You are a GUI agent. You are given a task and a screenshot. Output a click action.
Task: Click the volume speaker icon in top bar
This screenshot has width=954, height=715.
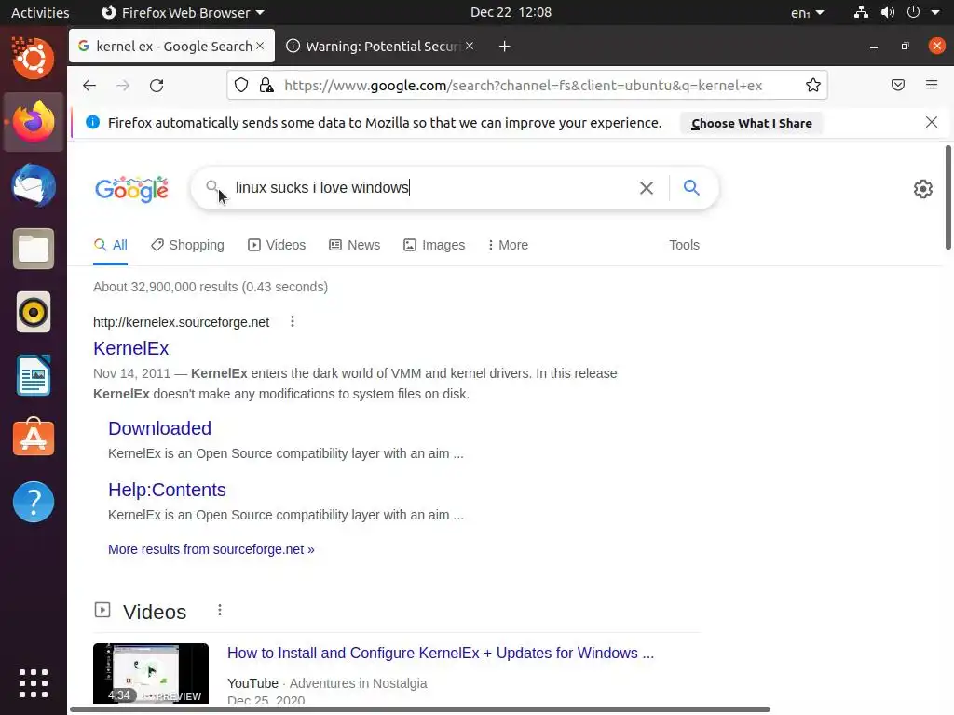coord(888,12)
